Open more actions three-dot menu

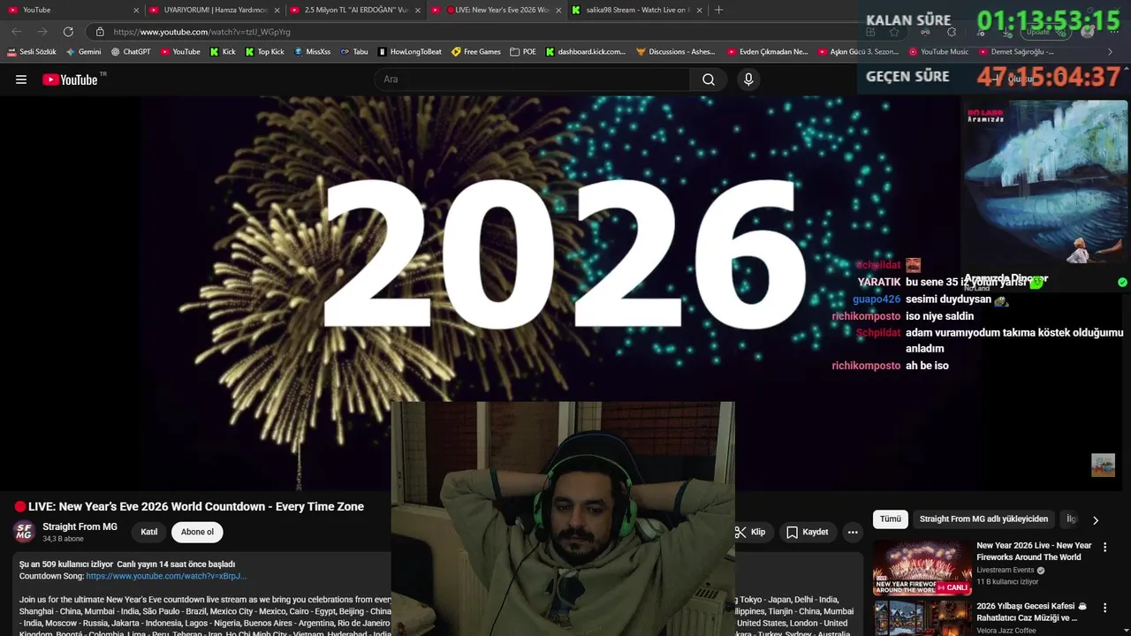click(853, 532)
